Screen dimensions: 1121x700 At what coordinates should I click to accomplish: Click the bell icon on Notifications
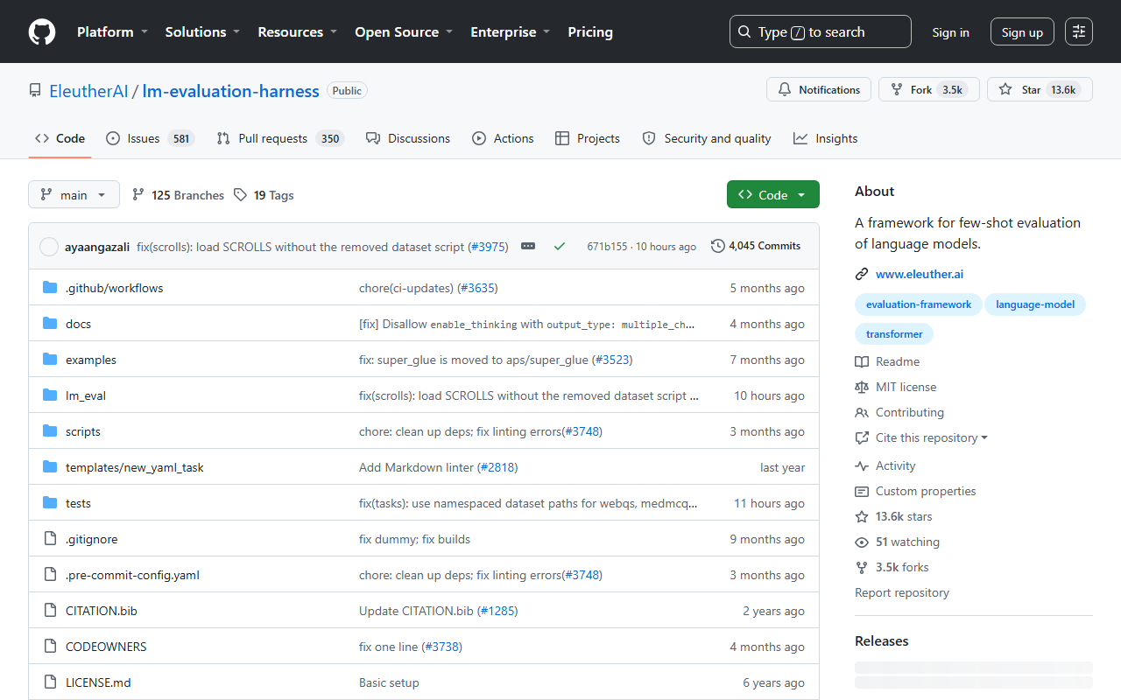click(x=785, y=90)
